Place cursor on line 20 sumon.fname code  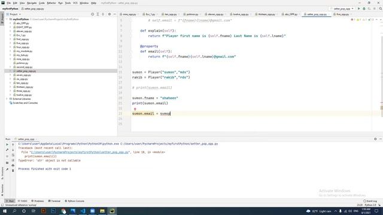point(155,98)
